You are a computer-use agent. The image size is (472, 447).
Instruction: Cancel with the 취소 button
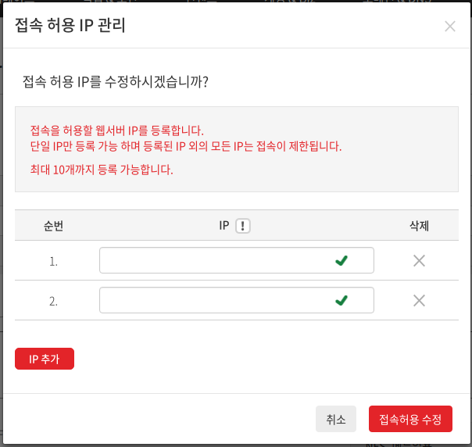336,419
